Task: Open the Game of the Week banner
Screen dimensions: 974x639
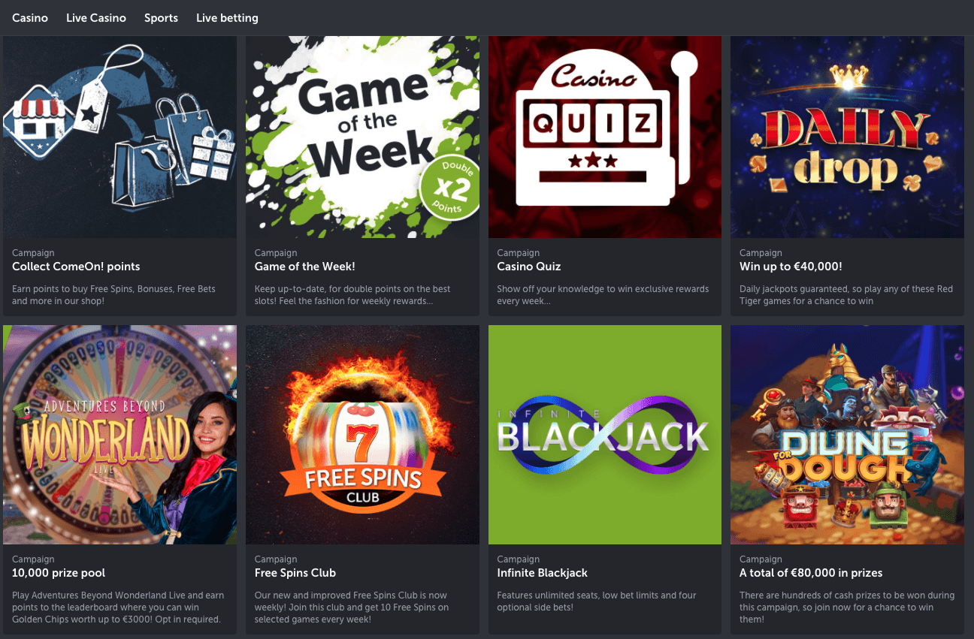Action: pyautogui.click(x=362, y=137)
